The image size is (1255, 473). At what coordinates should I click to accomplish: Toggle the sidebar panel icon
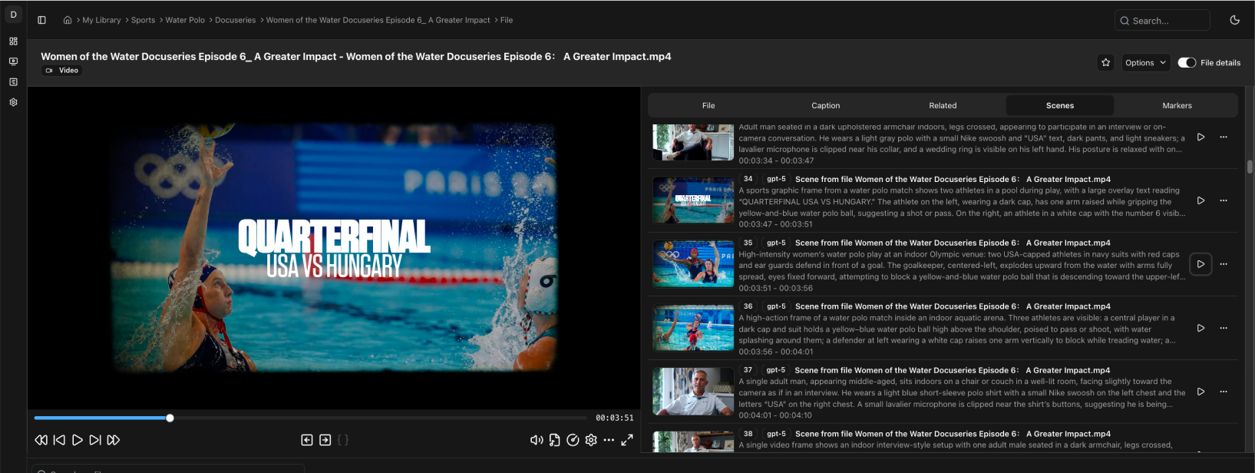pyautogui.click(x=41, y=20)
